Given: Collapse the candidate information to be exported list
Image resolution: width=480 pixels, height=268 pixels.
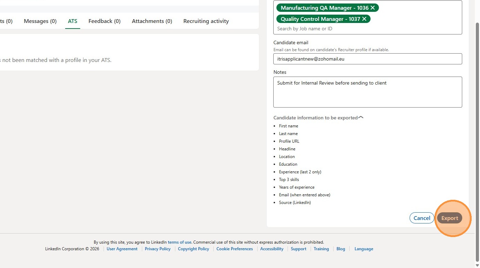Looking at the screenshot, I should tap(361, 118).
